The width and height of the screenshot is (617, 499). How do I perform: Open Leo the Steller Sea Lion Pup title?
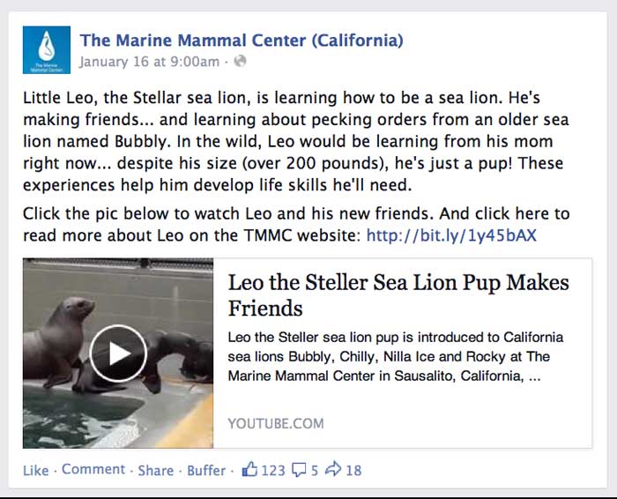click(398, 294)
